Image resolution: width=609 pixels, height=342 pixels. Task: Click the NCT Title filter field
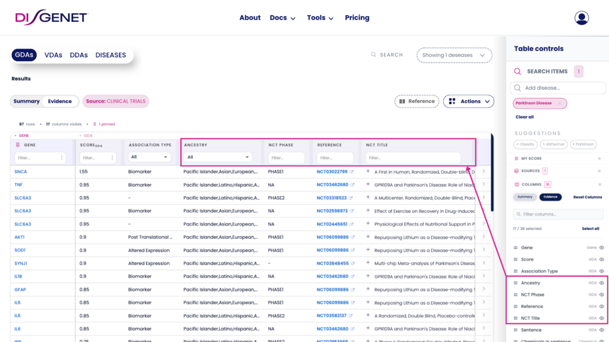pos(413,158)
